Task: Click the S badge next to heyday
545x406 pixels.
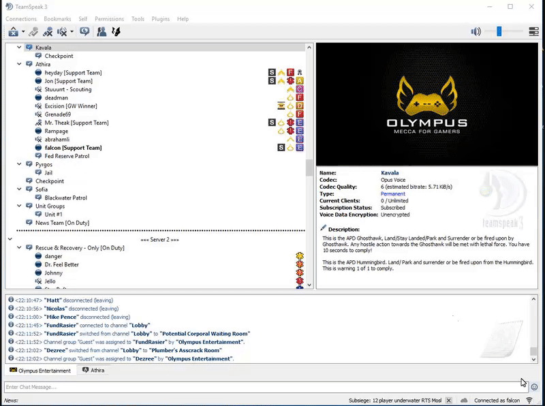Action: point(272,72)
